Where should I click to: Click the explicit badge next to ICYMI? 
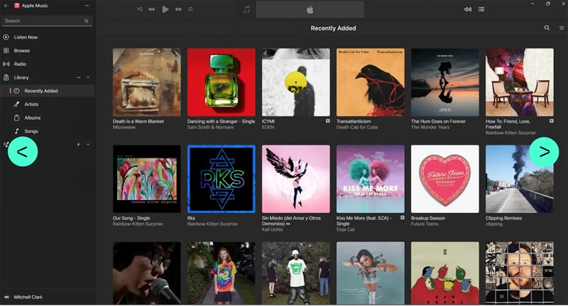click(x=328, y=121)
